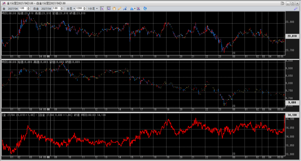The width and height of the screenshot is (301, 161).
Task: Click the wrench settings icon
Action: [x=296, y=8]
